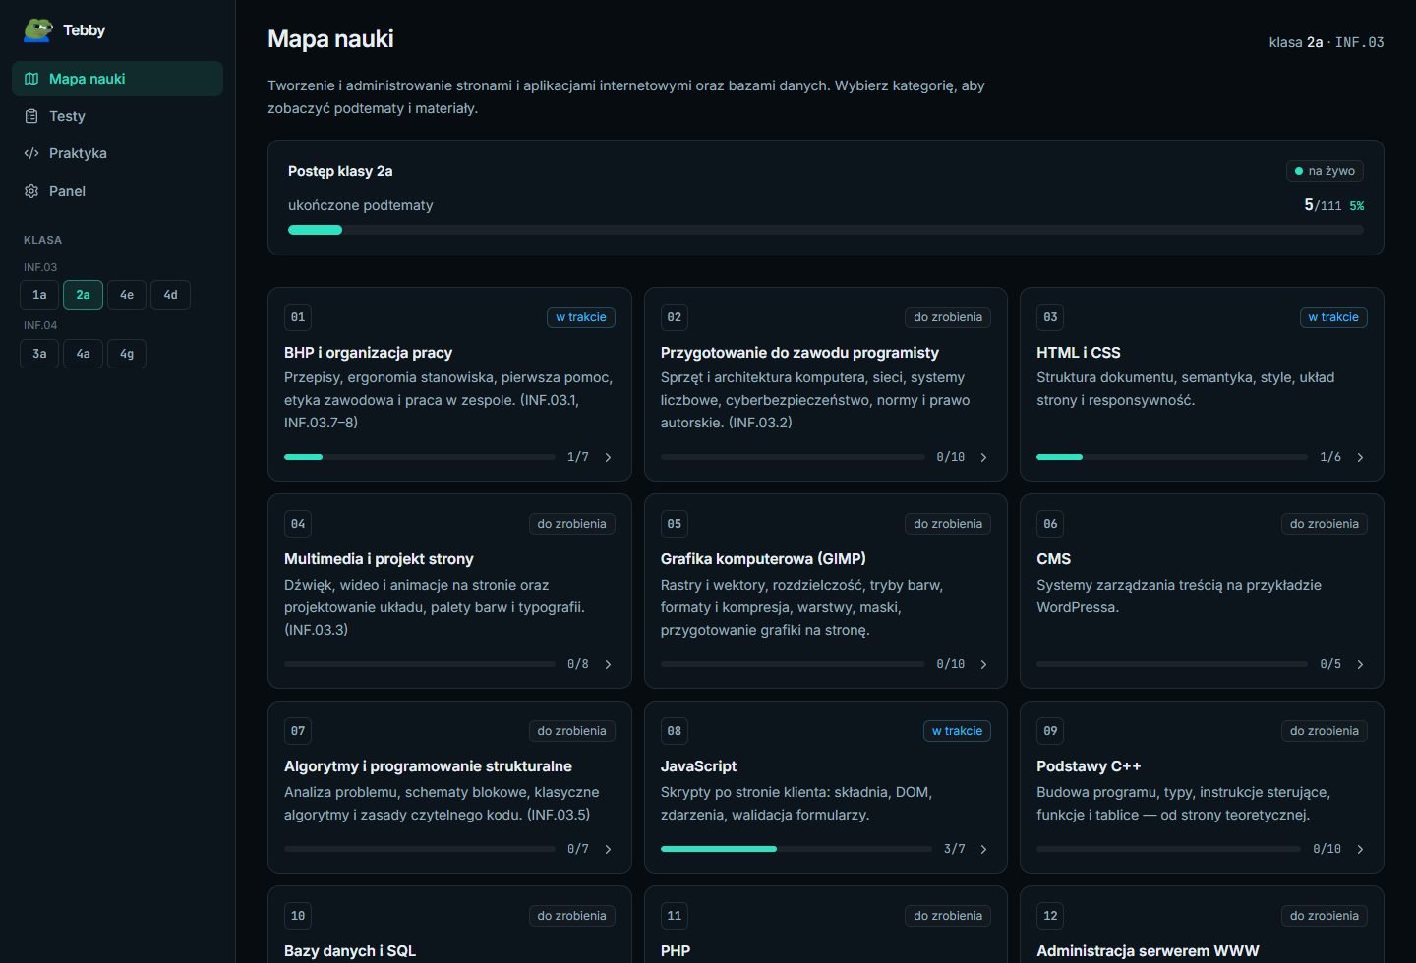1416x963 pixels.
Task: Expand Multimedia i projekt strony chevron
Action: tap(608, 664)
